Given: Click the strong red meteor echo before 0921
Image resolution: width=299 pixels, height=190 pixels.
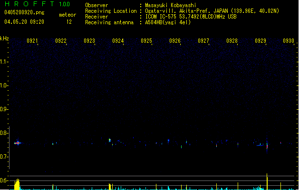Looking at the screenshot, I should [18, 143].
